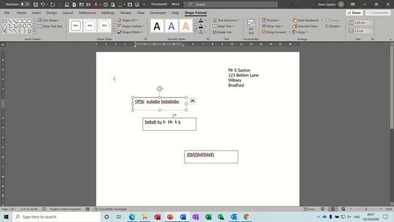Open the Align dropdown in Arrange group
The image size is (394, 222).
(300, 32)
